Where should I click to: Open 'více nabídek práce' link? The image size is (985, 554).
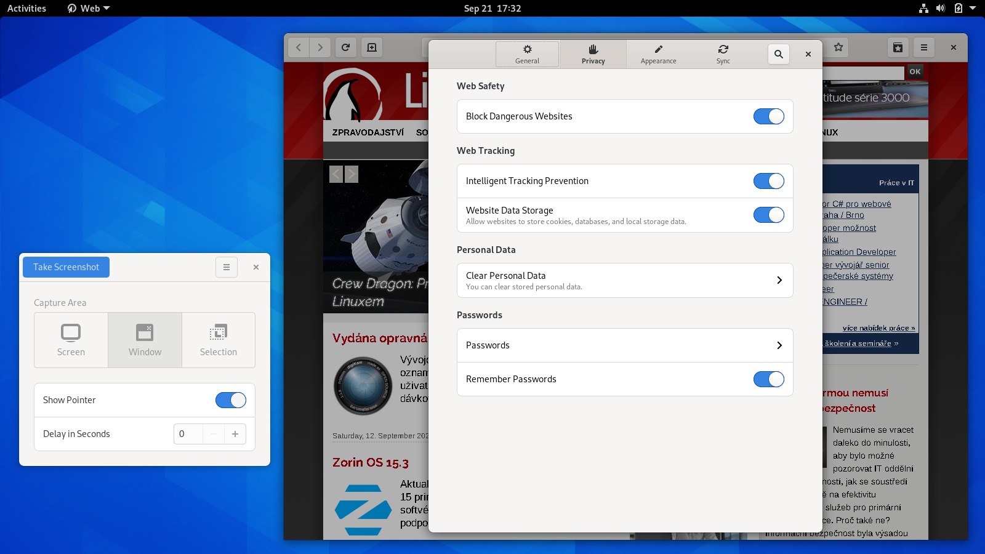tap(878, 328)
